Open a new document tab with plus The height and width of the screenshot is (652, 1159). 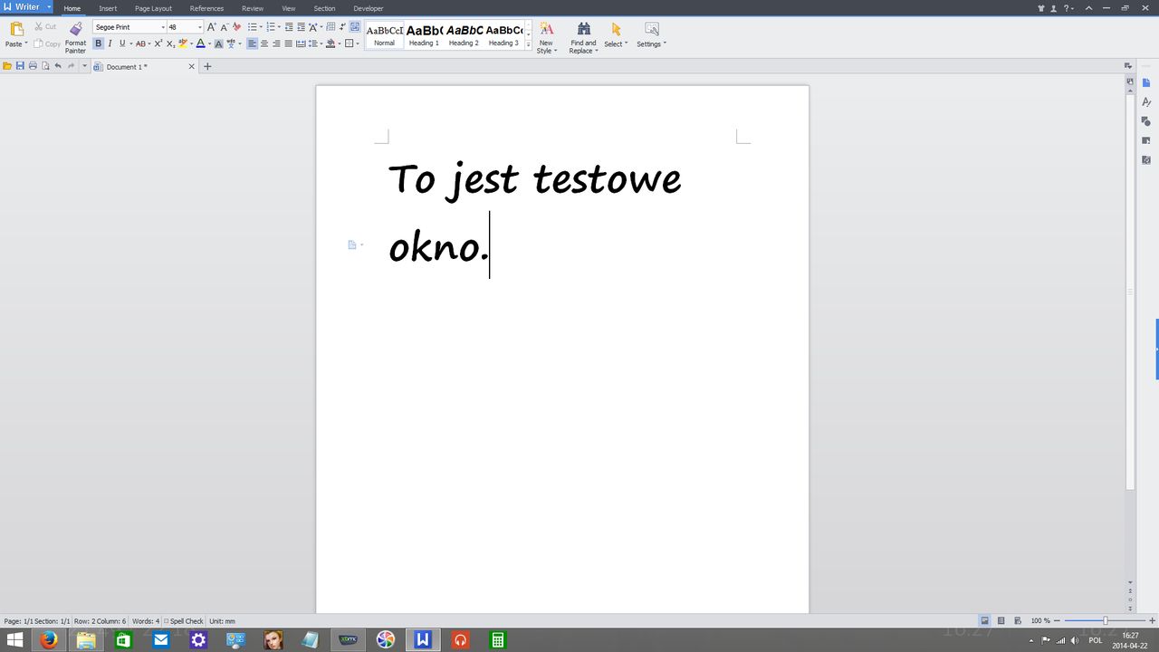pyautogui.click(x=207, y=66)
